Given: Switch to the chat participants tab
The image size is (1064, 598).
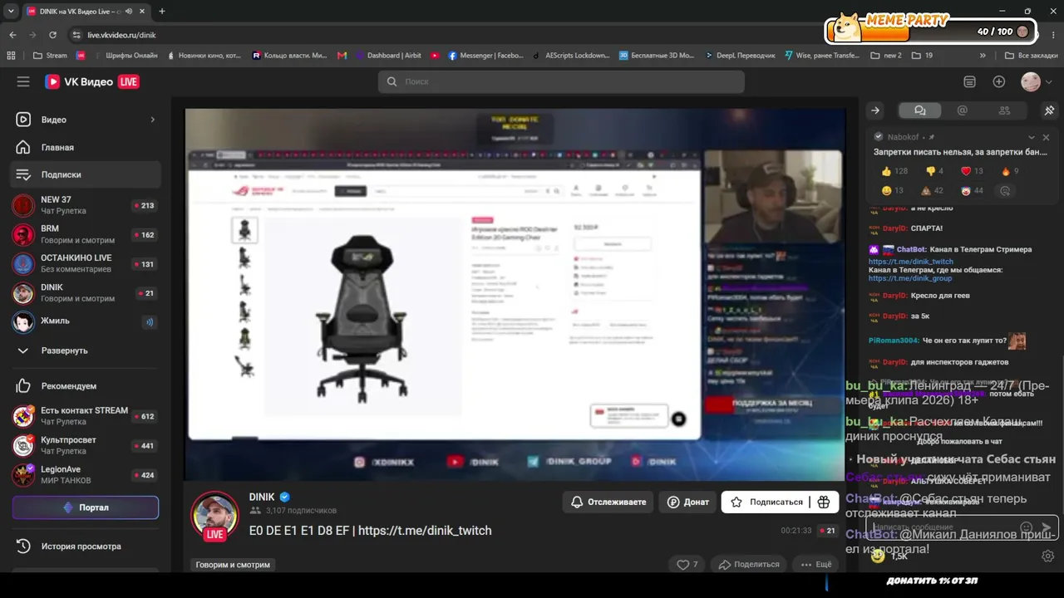Looking at the screenshot, I should pos(1004,110).
